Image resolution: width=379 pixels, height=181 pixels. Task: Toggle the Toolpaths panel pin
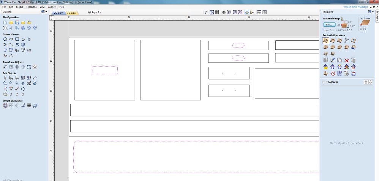point(373,12)
